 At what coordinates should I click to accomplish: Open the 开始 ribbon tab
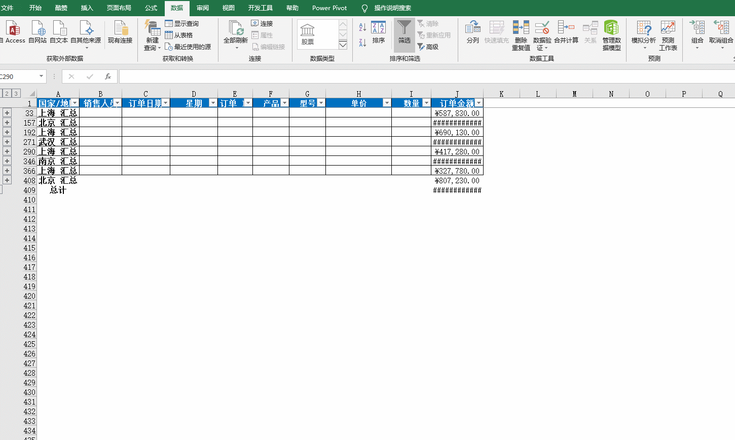coord(35,8)
